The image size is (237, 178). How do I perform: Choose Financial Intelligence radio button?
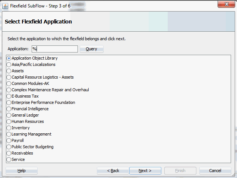point(9,109)
